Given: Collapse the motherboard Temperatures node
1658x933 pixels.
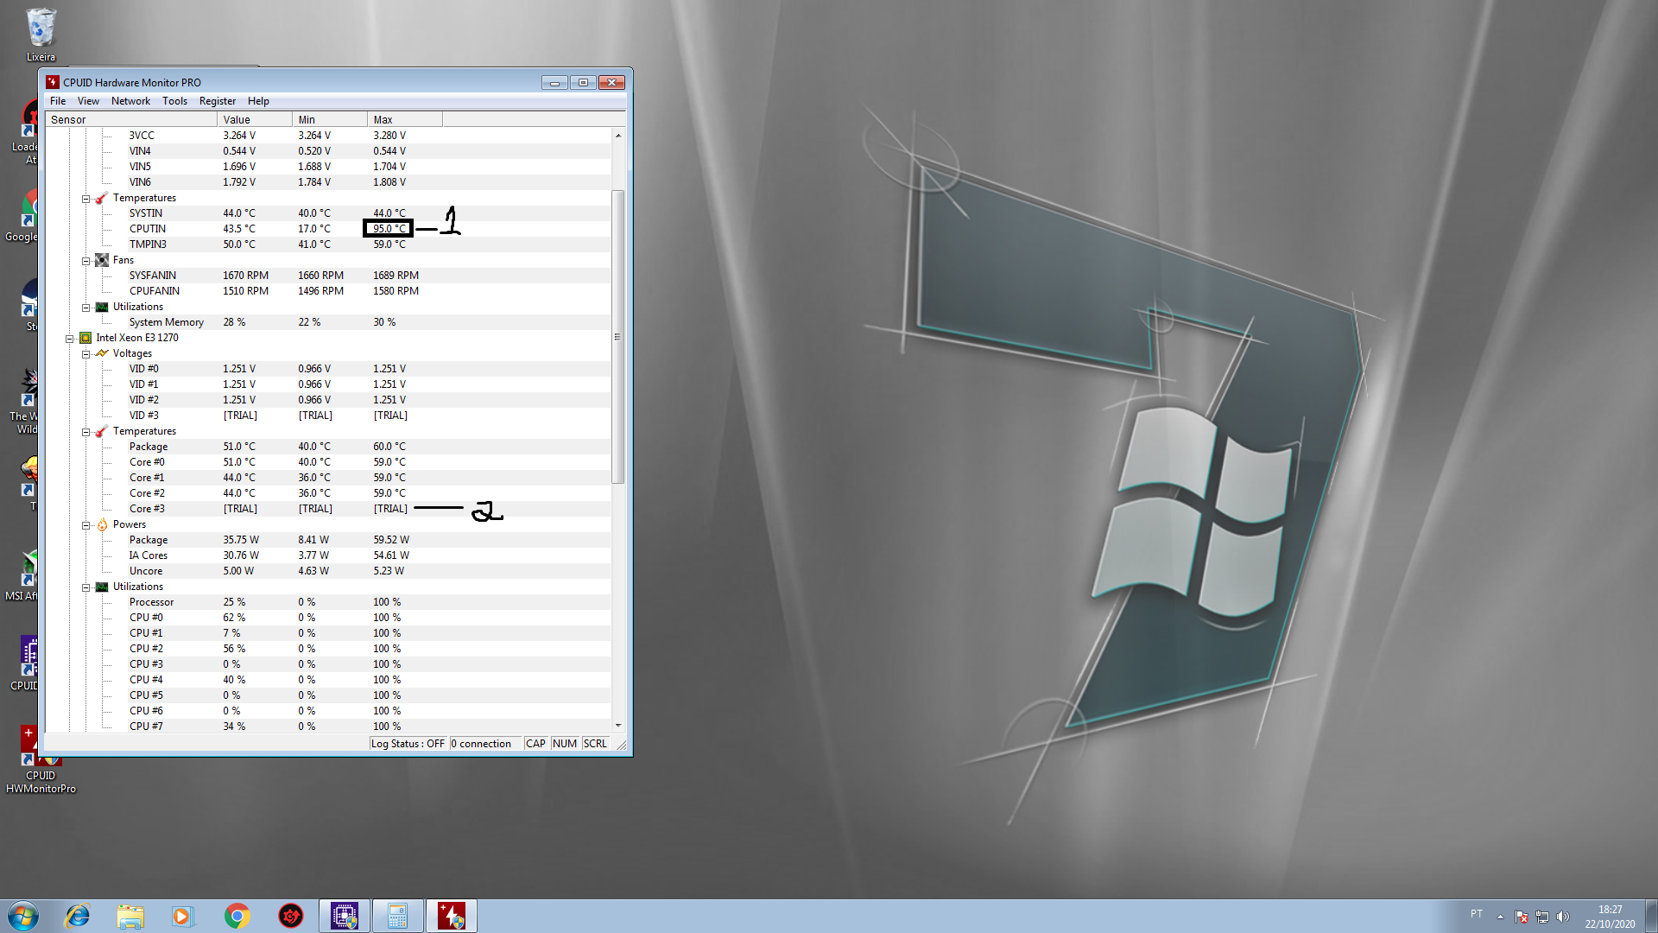Looking at the screenshot, I should (x=85, y=199).
